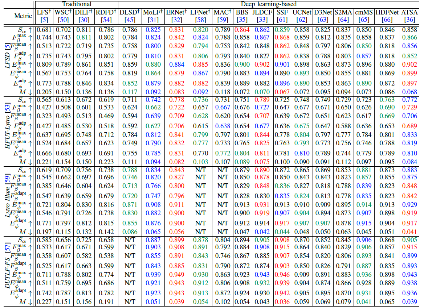Image resolution: width=424 pixels, height=308 pixels.
Task: Open citation [58] under LFNet
Action: 200,20
